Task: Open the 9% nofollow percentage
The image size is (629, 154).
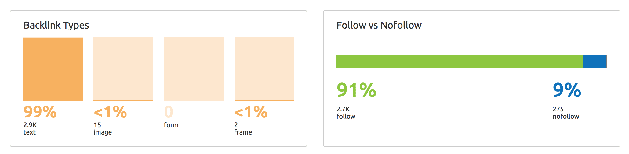Action: [567, 90]
